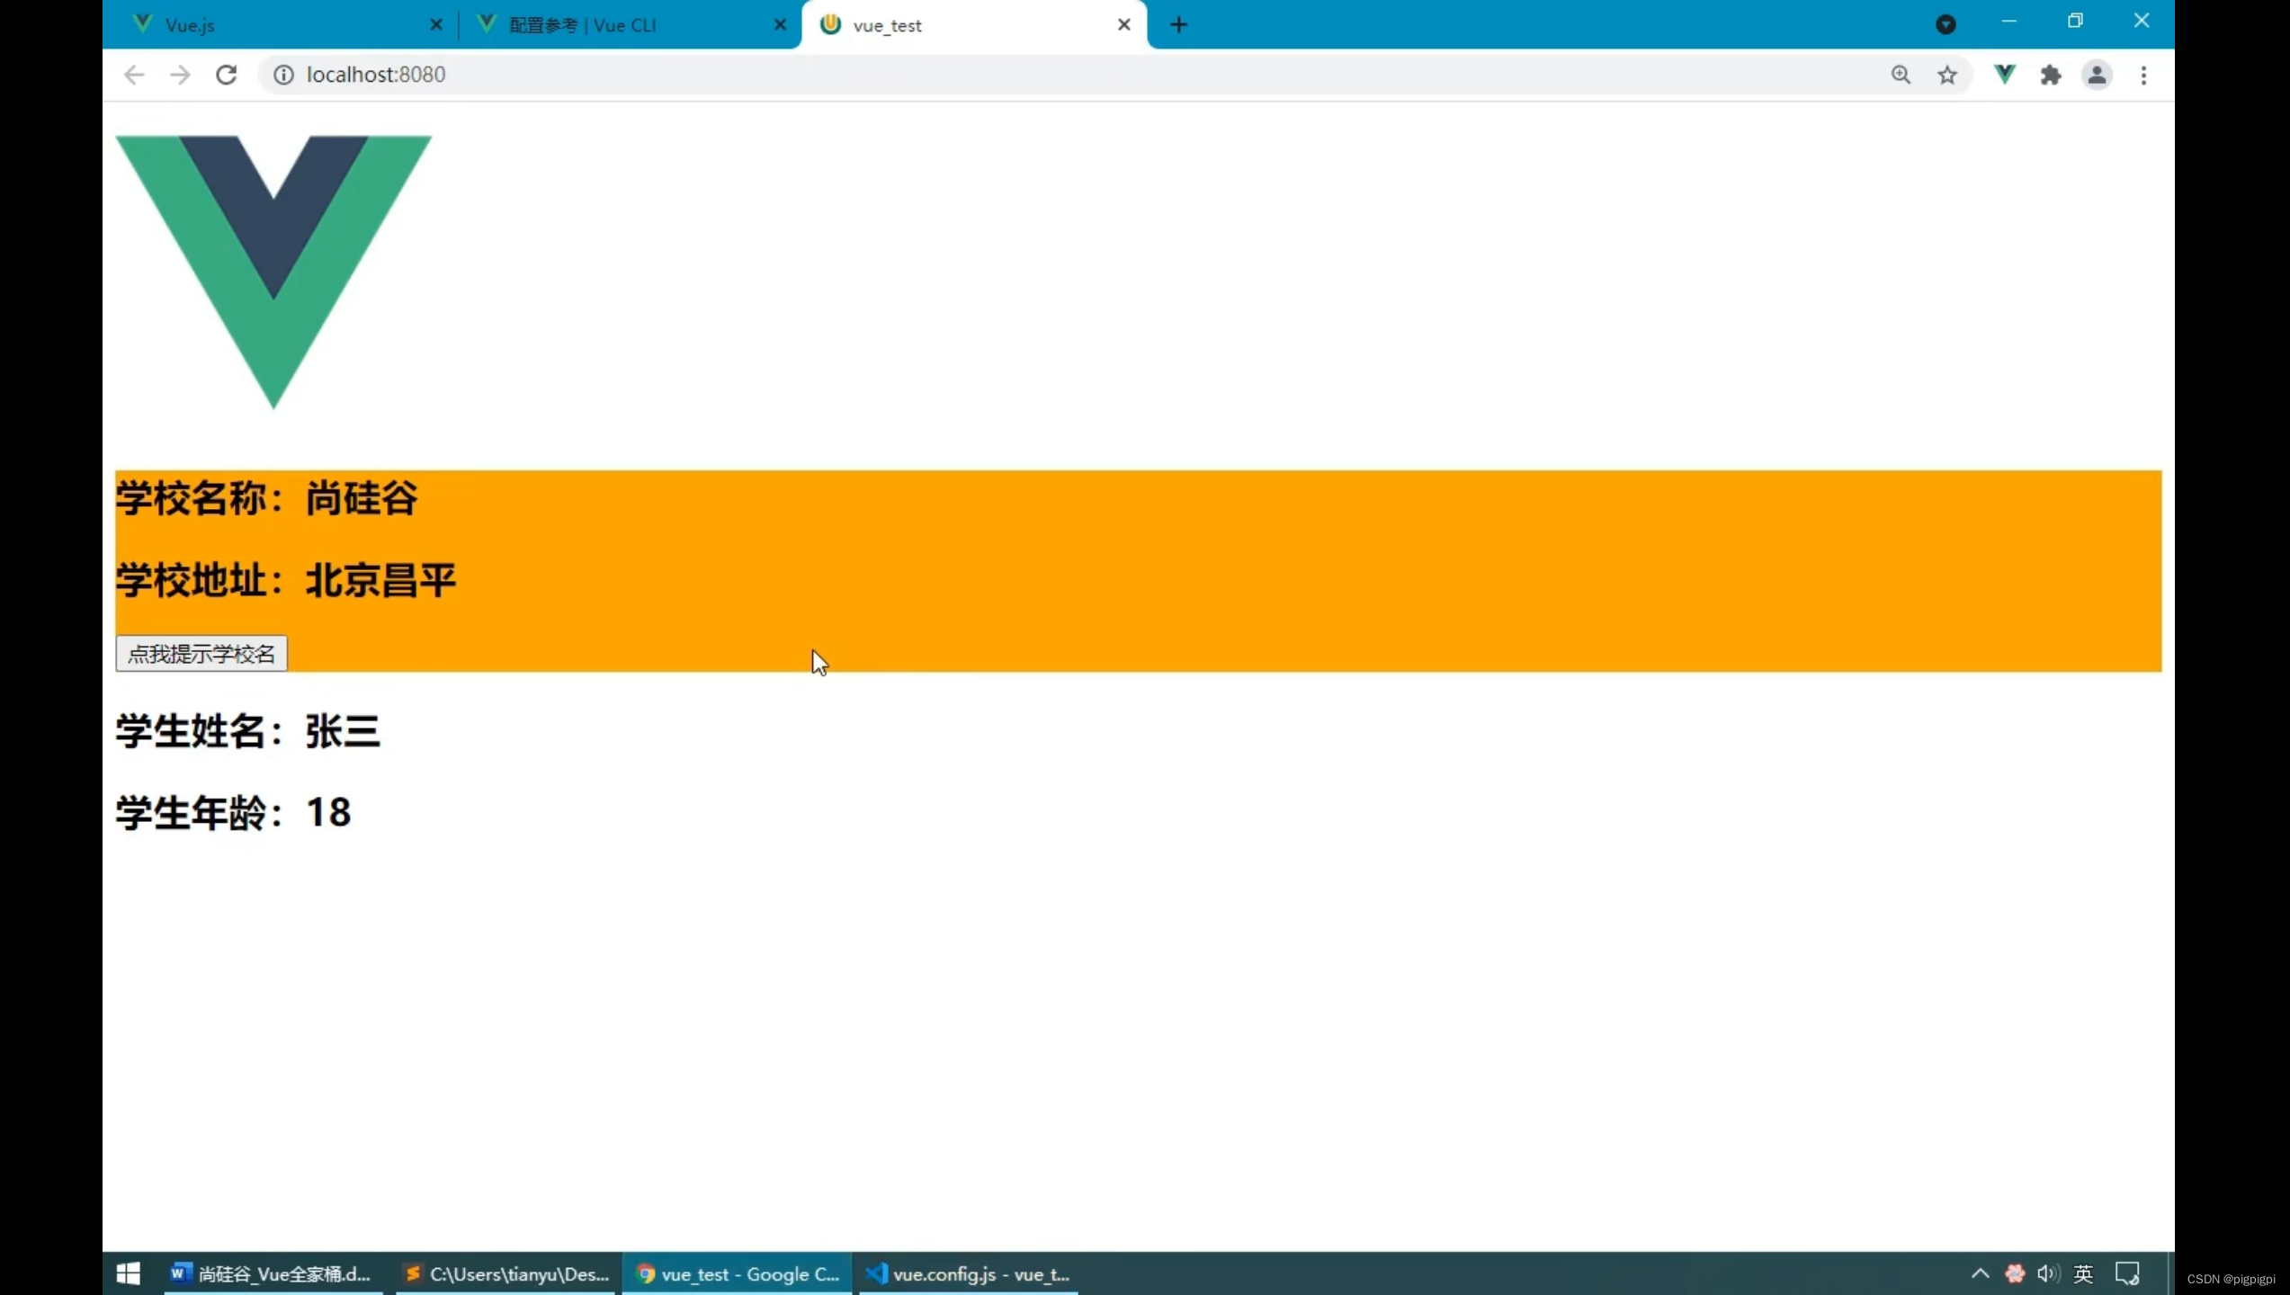Screen dimensions: 2290x1295
Task: Bookmark this page with the star icon
Action: coord(1947,75)
